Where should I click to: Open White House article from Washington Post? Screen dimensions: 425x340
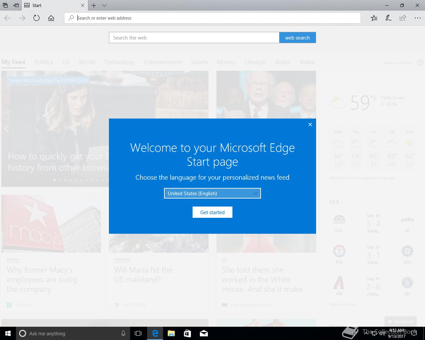coord(265,280)
